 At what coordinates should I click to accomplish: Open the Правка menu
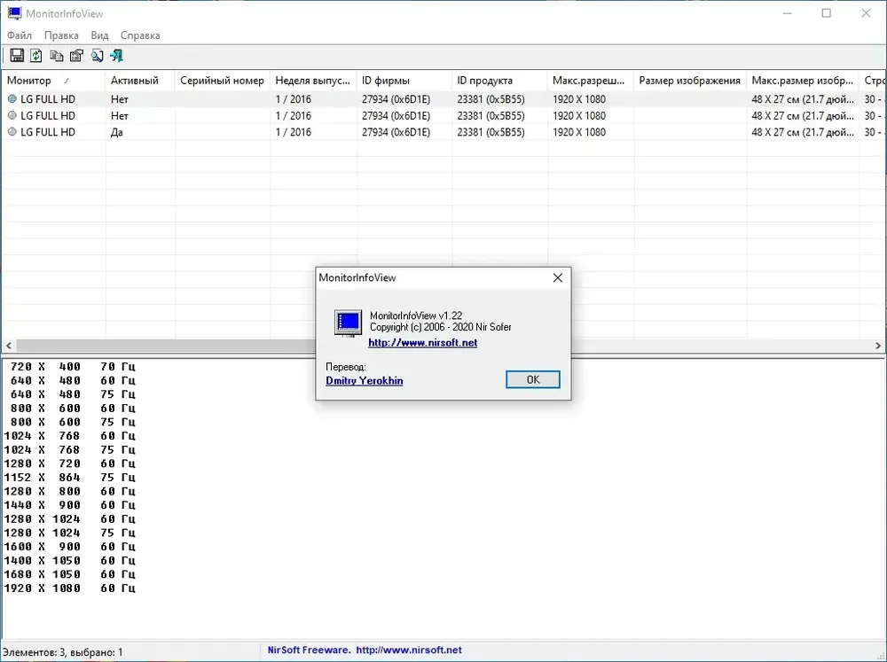click(61, 35)
